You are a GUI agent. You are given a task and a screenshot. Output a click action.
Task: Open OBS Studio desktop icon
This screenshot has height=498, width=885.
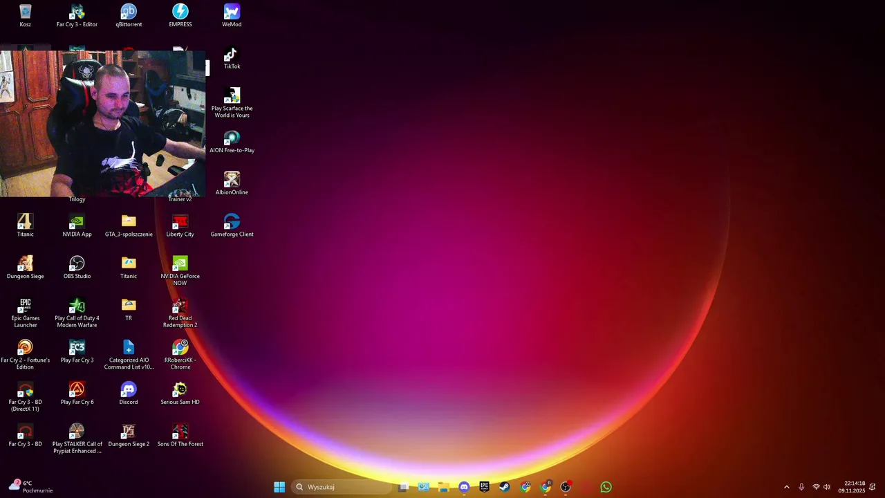tap(77, 268)
